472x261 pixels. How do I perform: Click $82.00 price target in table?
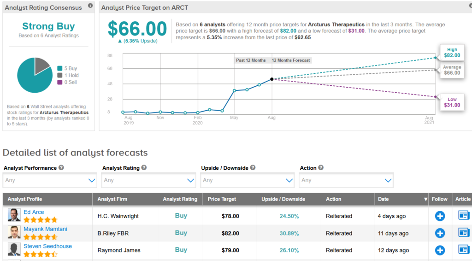[230, 233]
